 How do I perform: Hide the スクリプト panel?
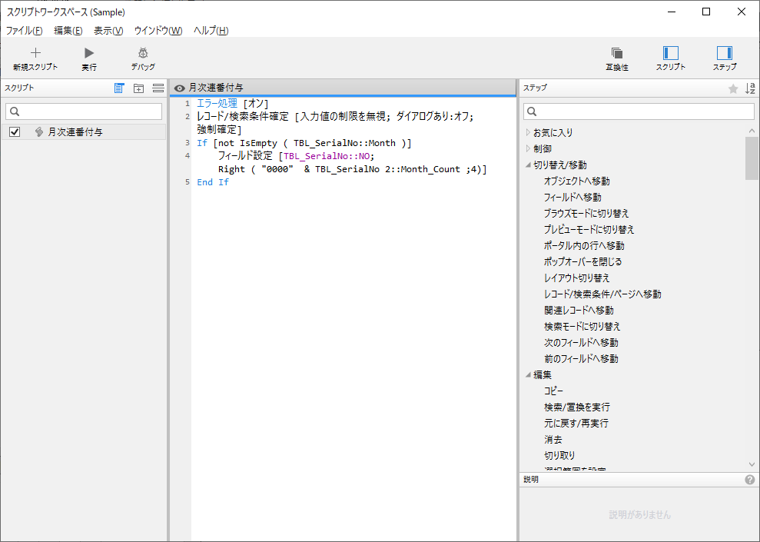(x=671, y=58)
